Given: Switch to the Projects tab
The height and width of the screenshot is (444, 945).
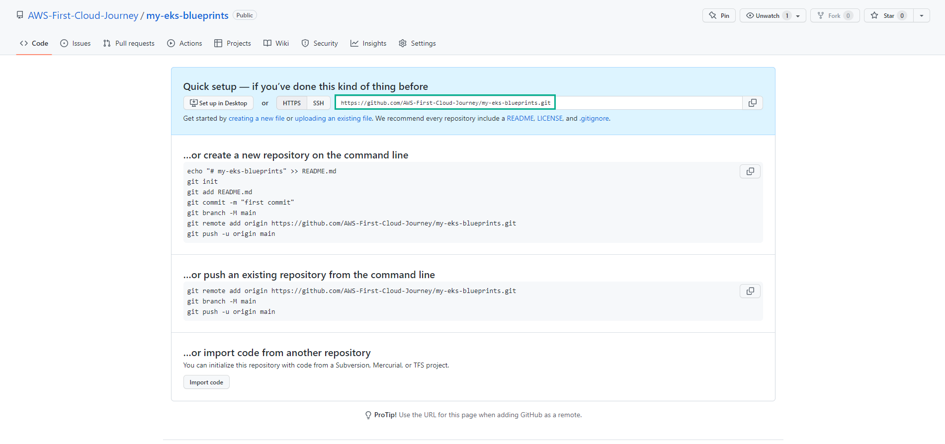Looking at the screenshot, I should coord(233,43).
